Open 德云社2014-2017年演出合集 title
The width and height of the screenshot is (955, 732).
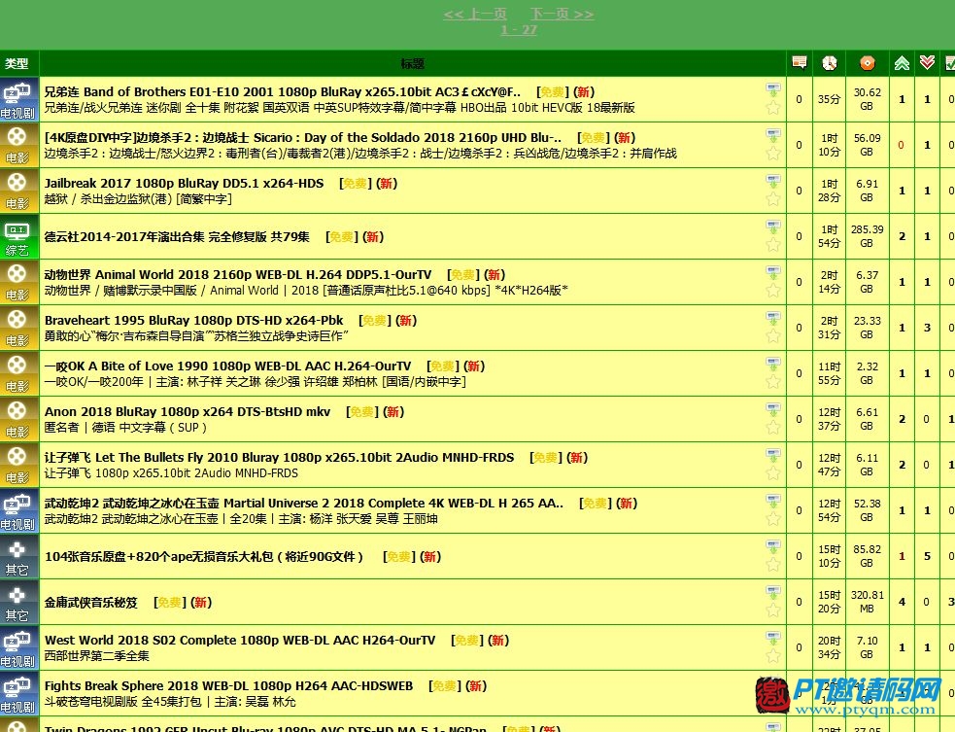177,236
